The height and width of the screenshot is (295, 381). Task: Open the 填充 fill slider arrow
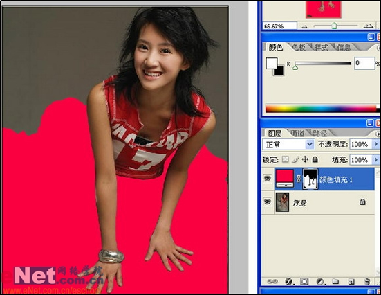click(376, 160)
